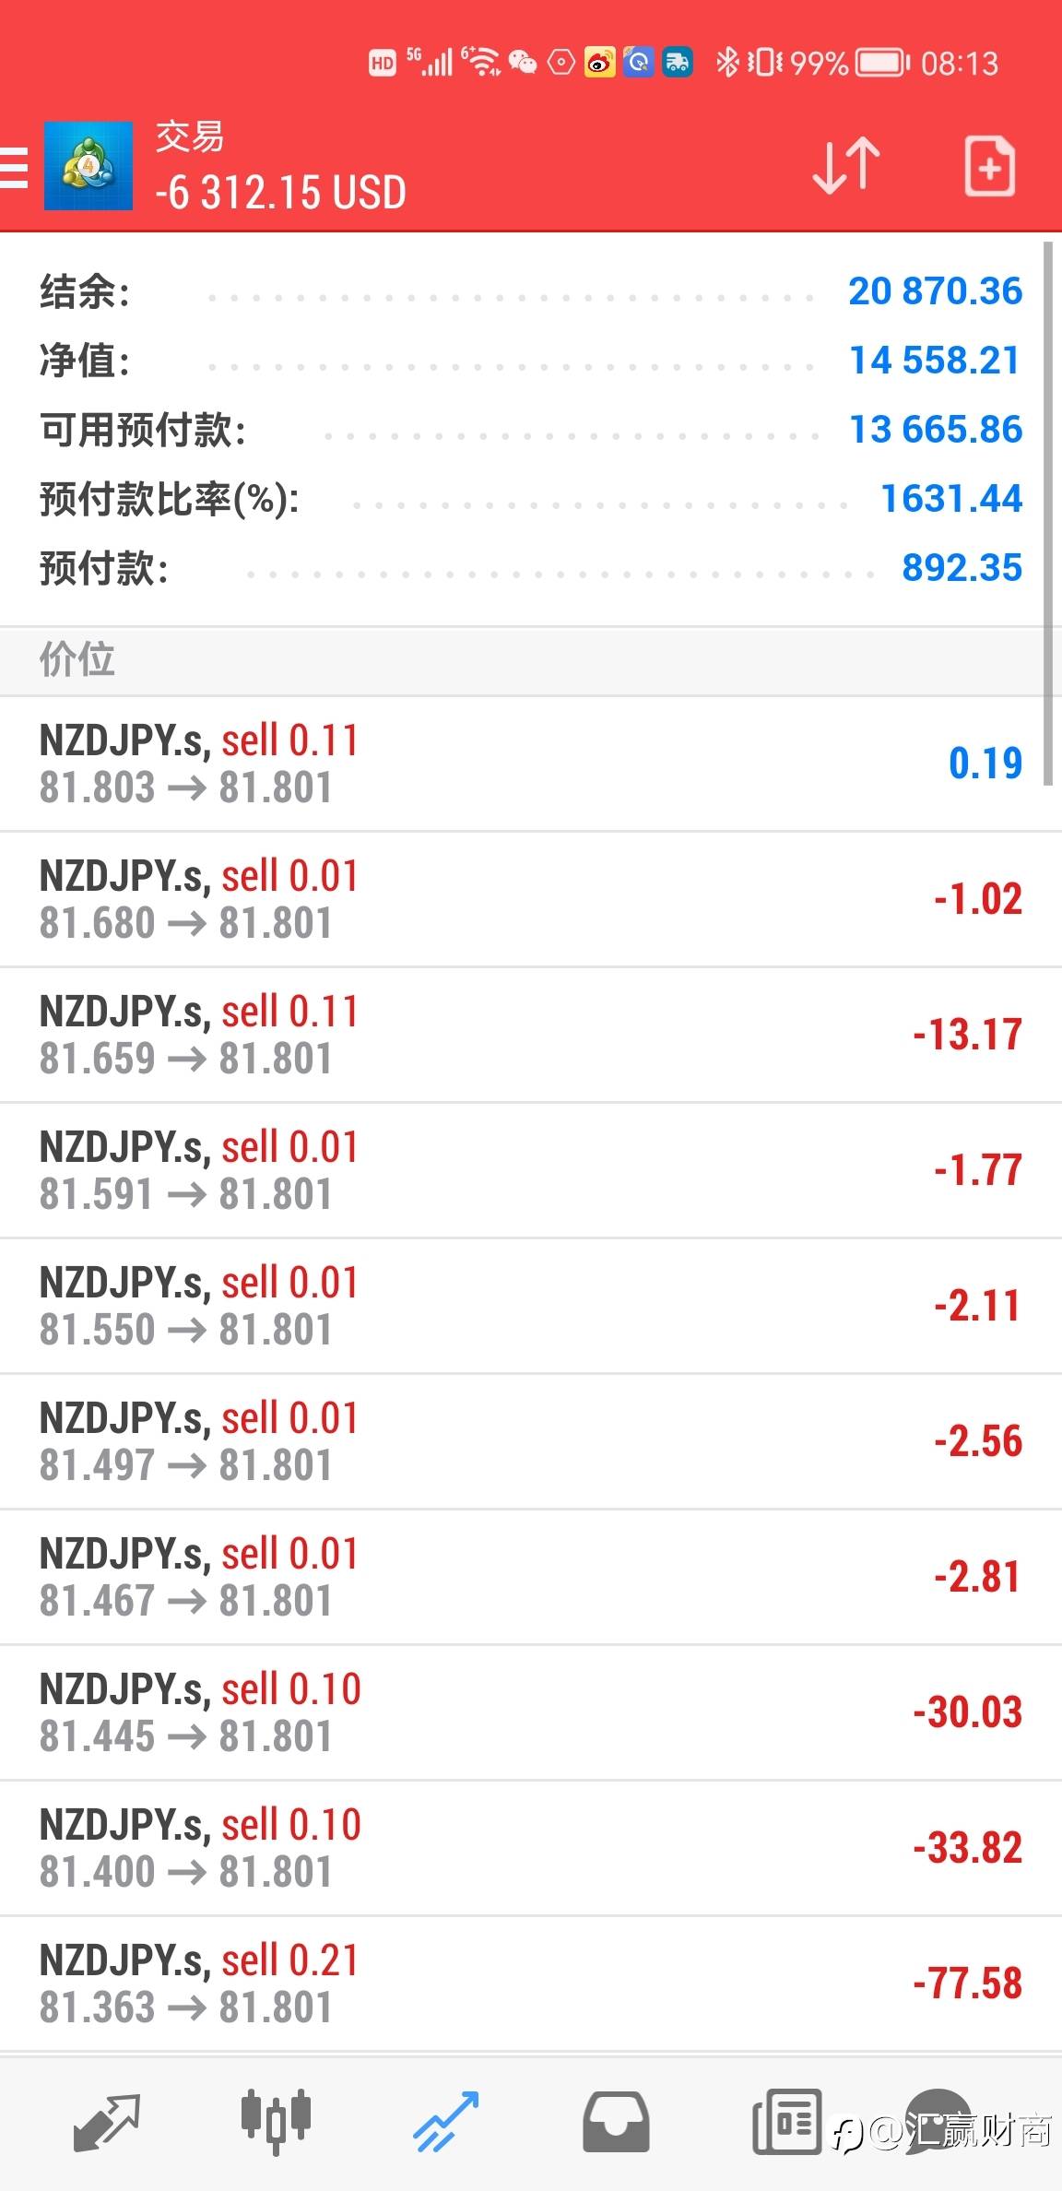The image size is (1062, 2191).
Task: Open the History inbox tab
Action: [616, 2120]
